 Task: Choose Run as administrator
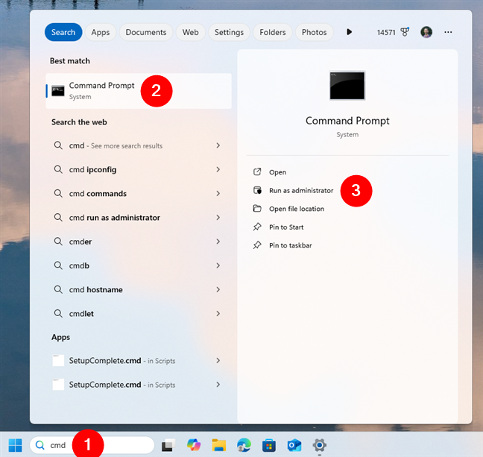coord(301,190)
